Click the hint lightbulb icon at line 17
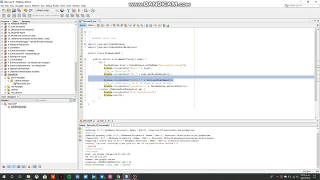 coord(81,77)
